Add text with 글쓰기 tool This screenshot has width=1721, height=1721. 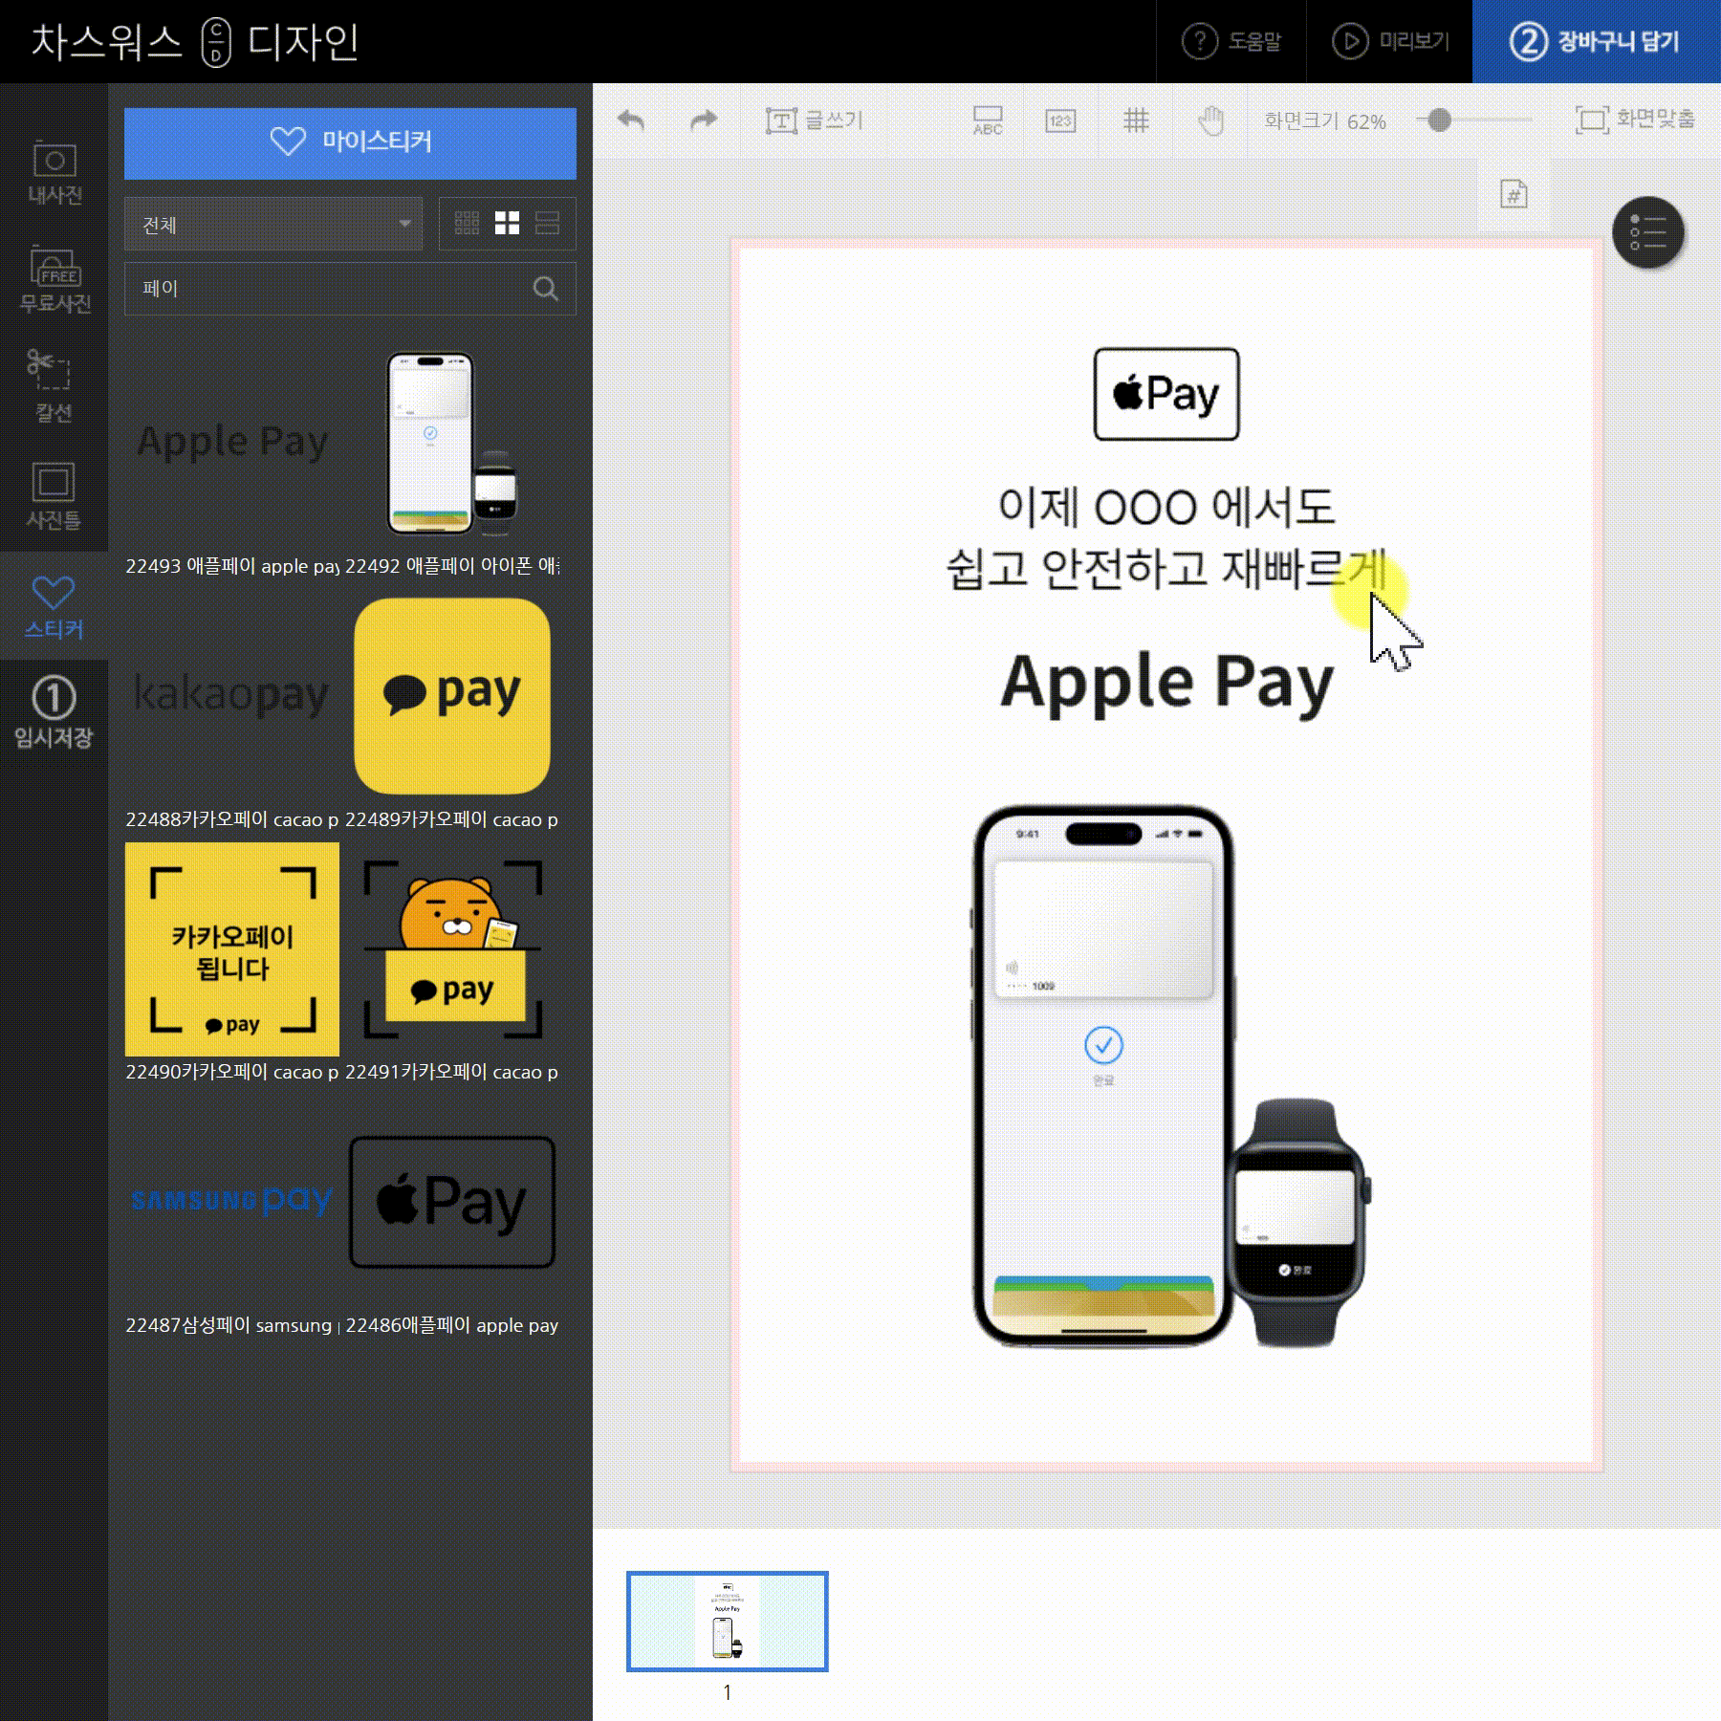815,120
